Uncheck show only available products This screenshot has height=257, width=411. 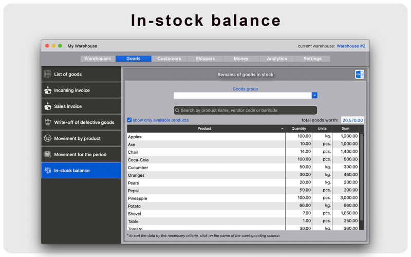pos(129,120)
